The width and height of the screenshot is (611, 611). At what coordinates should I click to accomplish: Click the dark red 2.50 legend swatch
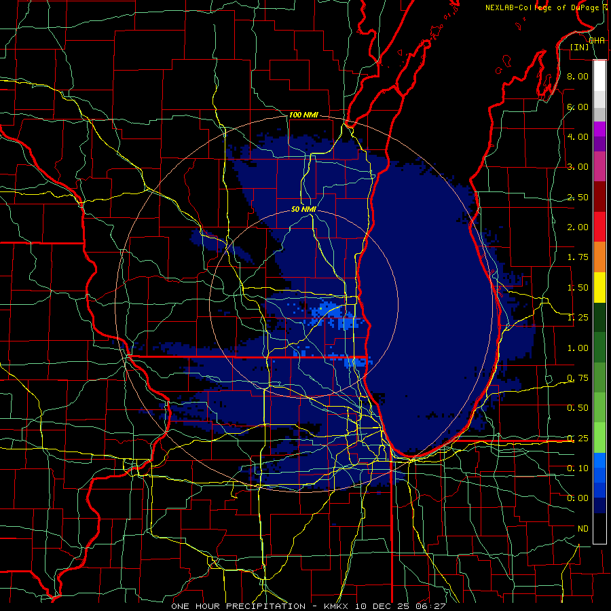(x=599, y=196)
